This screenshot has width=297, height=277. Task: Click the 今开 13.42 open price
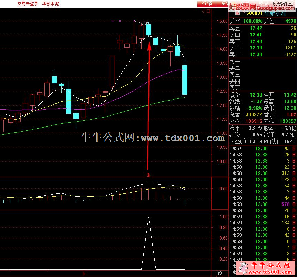290,95
